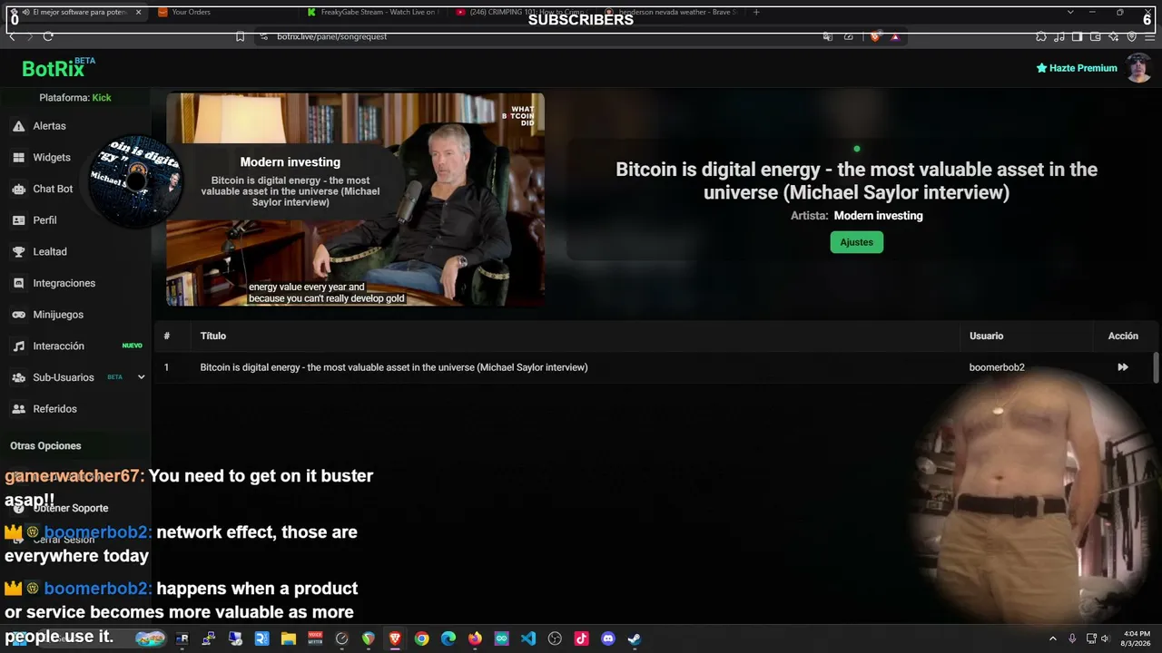
Task: Click the queue list scrollbar
Action: click(x=1156, y=367)
